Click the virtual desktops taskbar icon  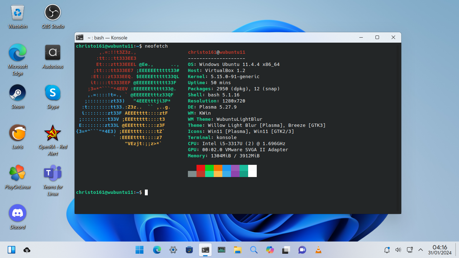tap(286, 250)
